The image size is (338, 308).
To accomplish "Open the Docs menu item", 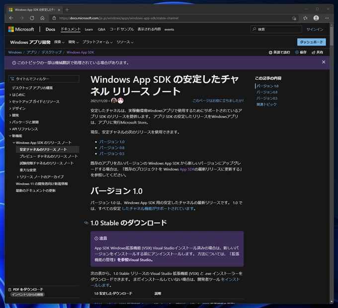I will click(x=50, y=29).
